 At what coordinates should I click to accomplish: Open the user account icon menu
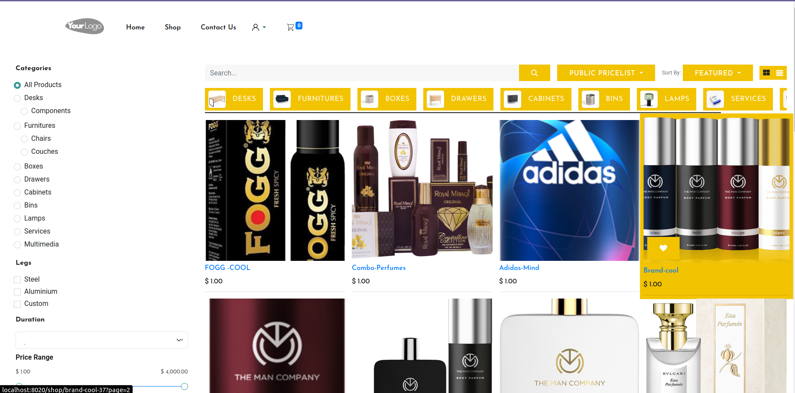(259, 27)
